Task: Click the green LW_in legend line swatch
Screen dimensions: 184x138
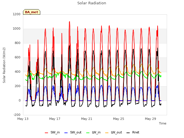Action: pos(88,133)
